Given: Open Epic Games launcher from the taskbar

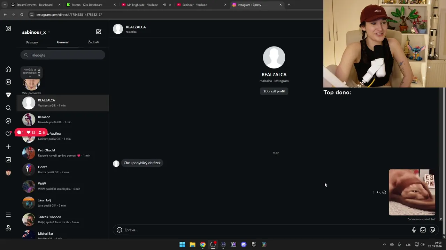Looking at the screenshot, I should click(x=254, y=244).
